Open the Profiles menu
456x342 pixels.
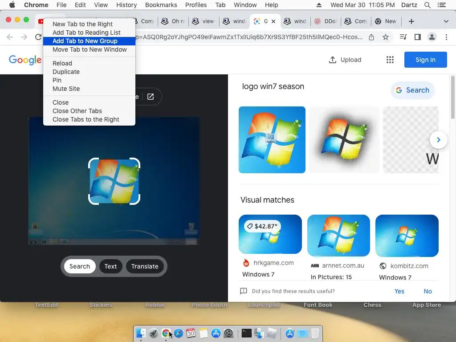coord(196,5)
